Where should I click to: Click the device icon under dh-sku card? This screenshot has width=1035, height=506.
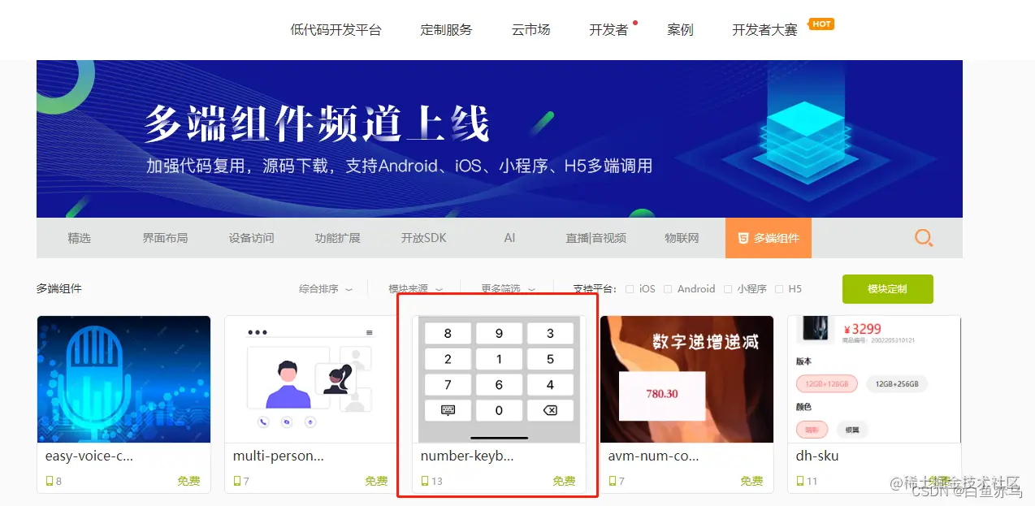(x=800, y=481)
